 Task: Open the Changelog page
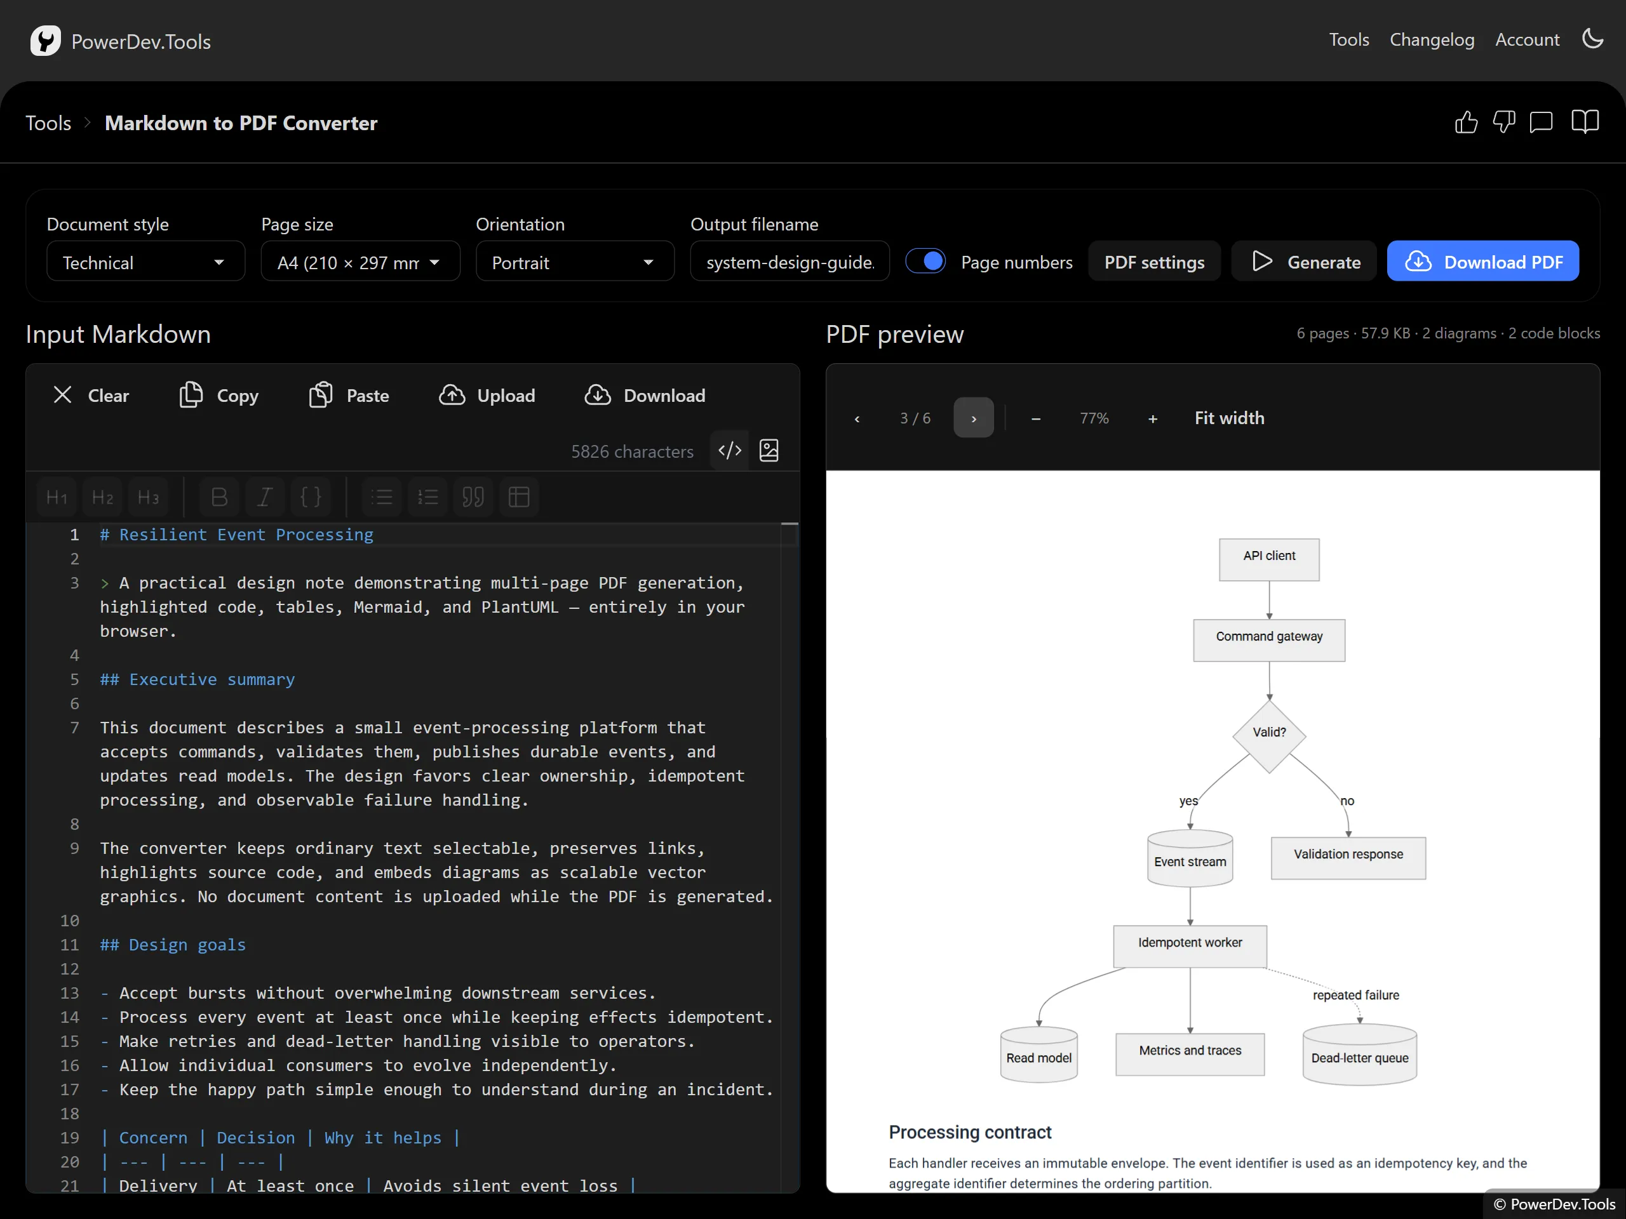coord(1432,39)
